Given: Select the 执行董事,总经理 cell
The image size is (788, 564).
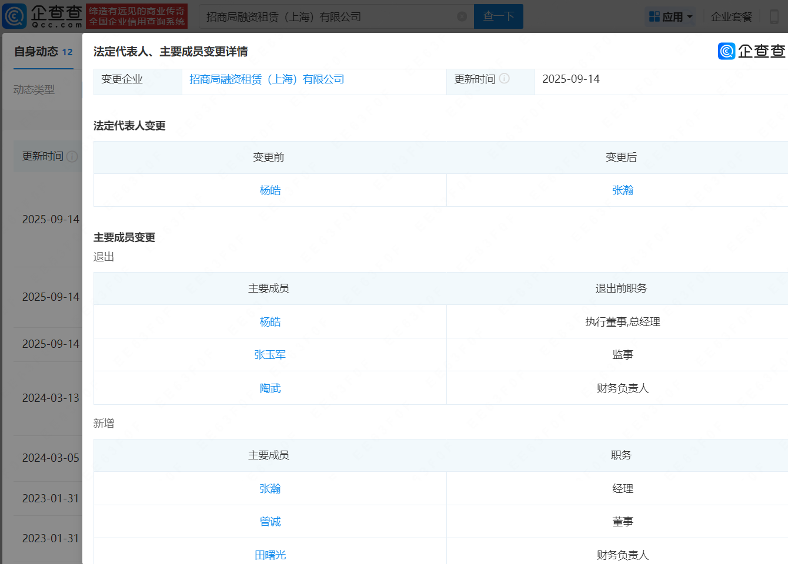Looking at the screenshot, I should (x=623, y=322).
